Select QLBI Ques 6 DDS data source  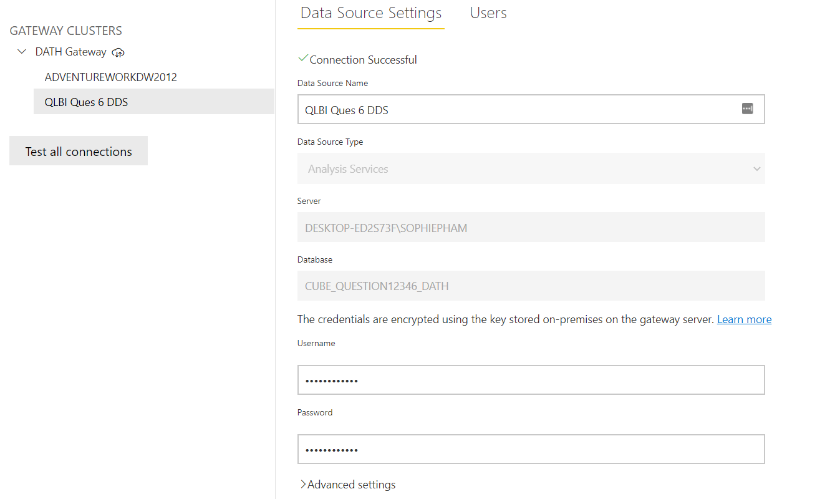154,102
